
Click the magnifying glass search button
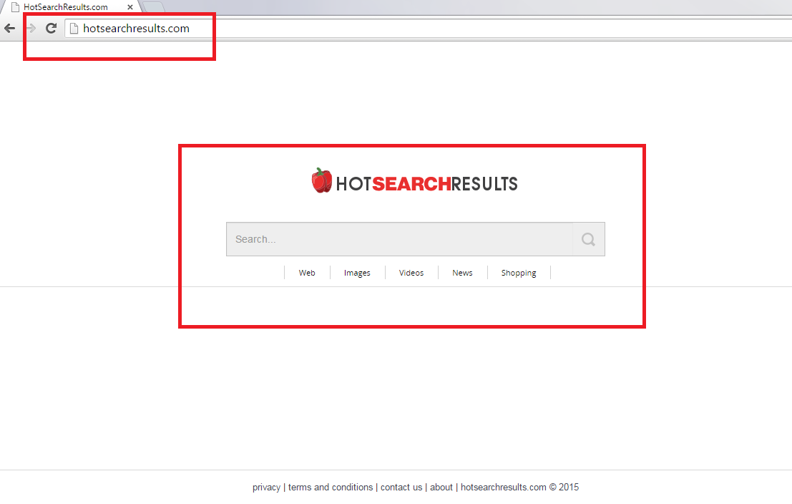click(x=588, y=239)
